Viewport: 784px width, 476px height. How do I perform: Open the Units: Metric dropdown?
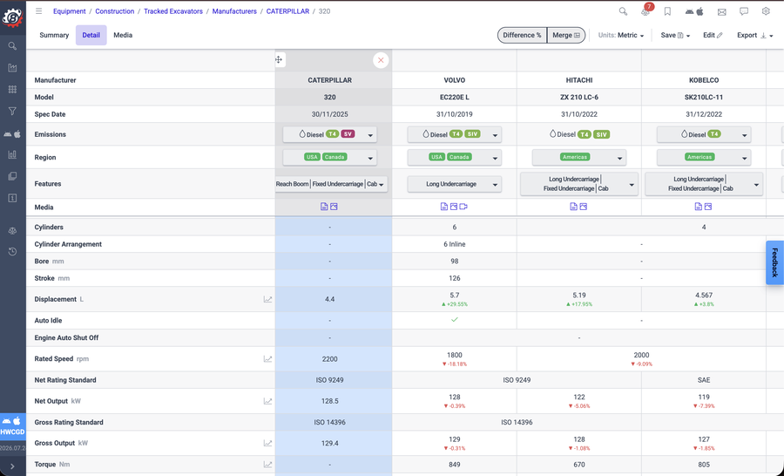click(x=621, y=35)
